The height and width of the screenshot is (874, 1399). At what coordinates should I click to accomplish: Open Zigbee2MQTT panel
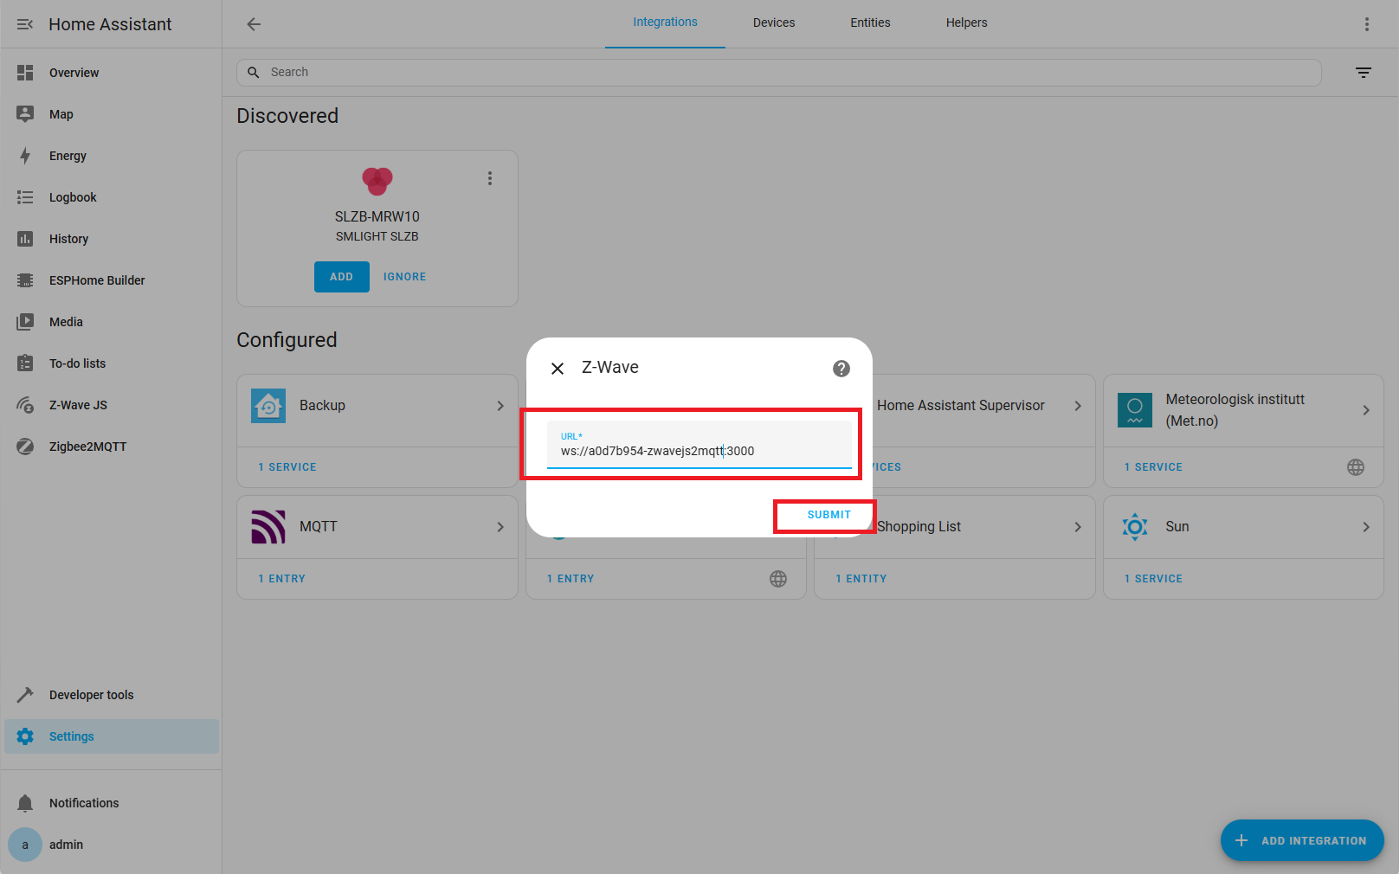pos(111,447)
